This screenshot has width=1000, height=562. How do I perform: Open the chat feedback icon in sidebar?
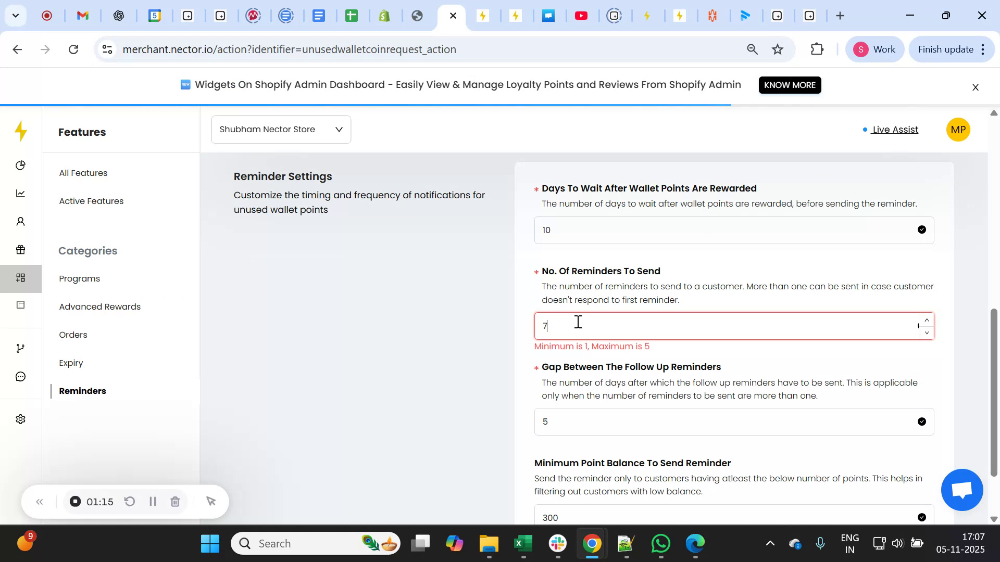[x=21, y=376]
